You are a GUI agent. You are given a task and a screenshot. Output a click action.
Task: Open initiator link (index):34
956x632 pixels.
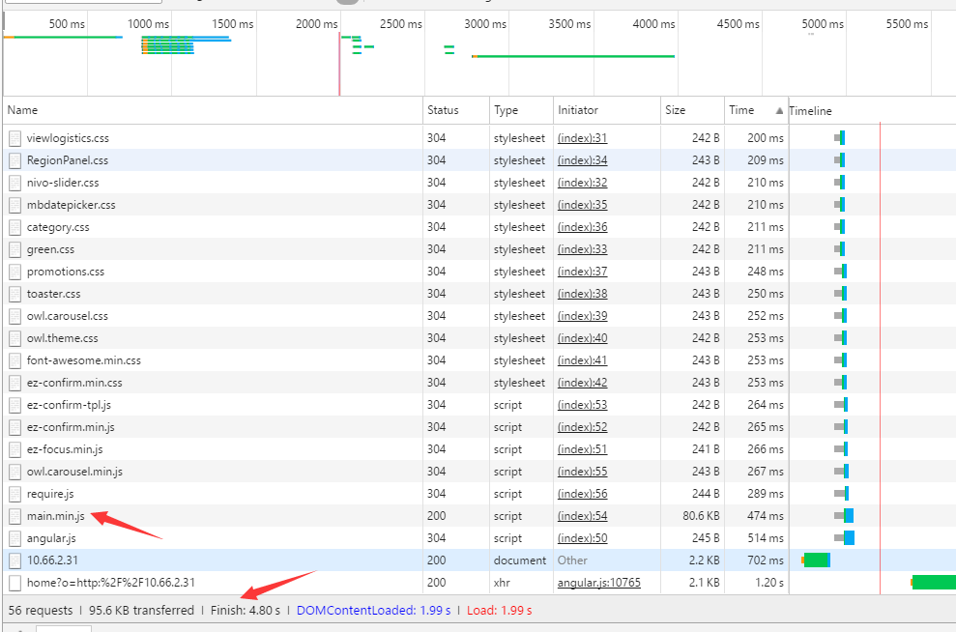[582, 160]
